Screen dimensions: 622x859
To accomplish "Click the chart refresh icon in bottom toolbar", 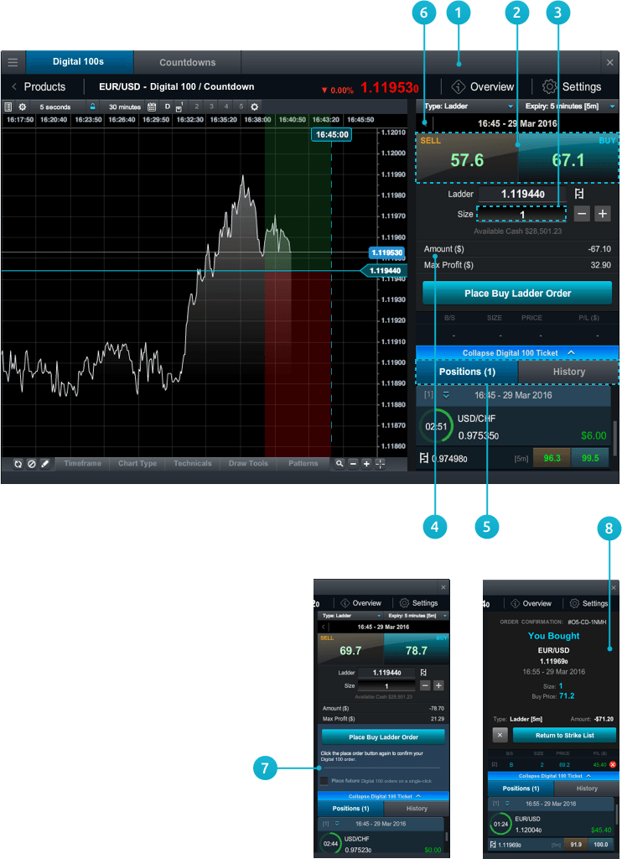I will [18, 464].
